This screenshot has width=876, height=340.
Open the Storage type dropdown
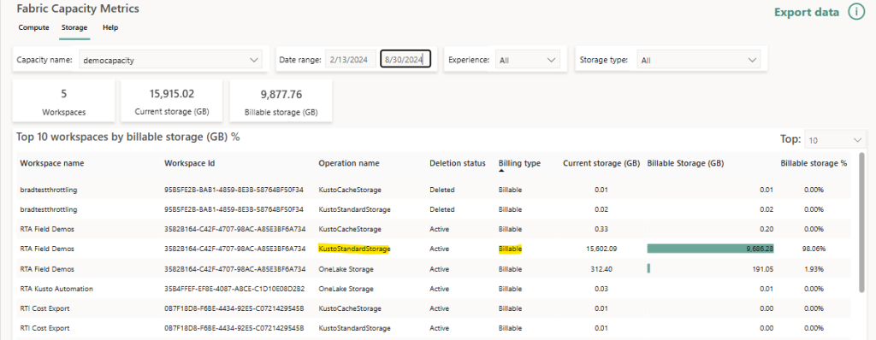698,60
